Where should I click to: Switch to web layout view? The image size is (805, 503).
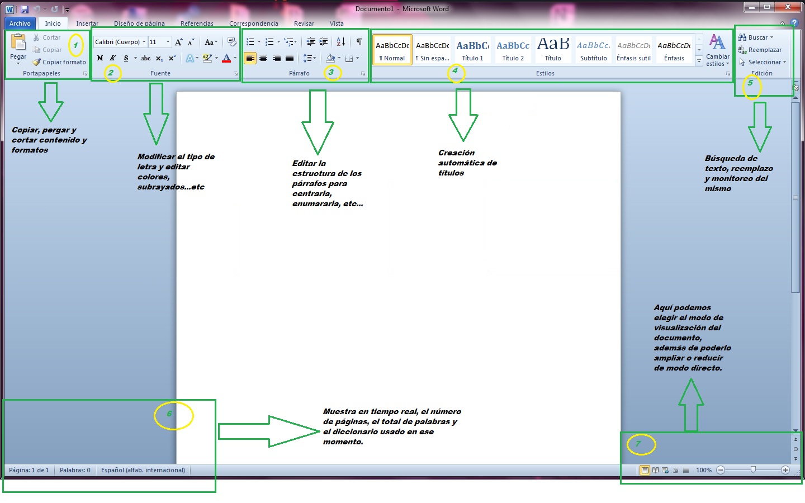point(665,470)
